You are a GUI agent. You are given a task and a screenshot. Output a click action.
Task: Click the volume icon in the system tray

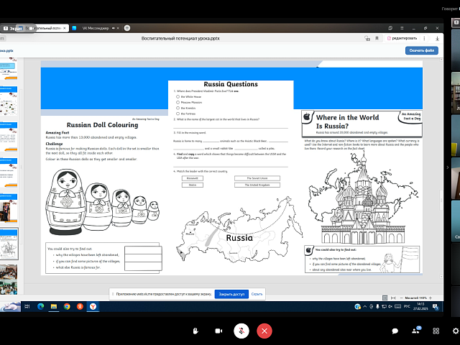click(390, 307)
